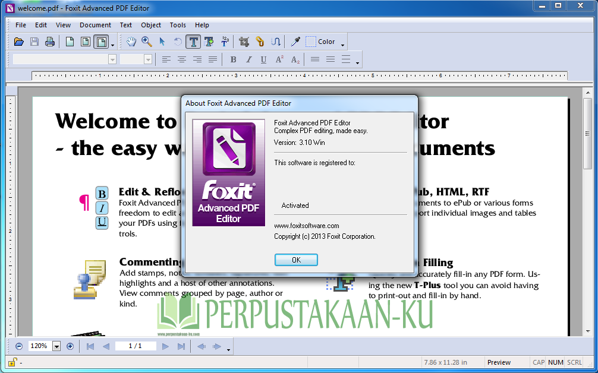Image resolution: width=598 pixels, height=373 pixels.
Task: Open the zoom percentage dropdown
Action: [56, 346]
